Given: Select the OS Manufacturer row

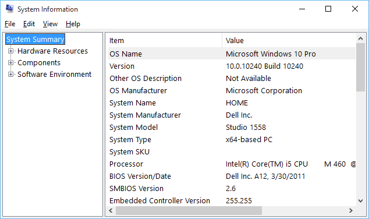Looking at the screenshot, I should point(232,91).
